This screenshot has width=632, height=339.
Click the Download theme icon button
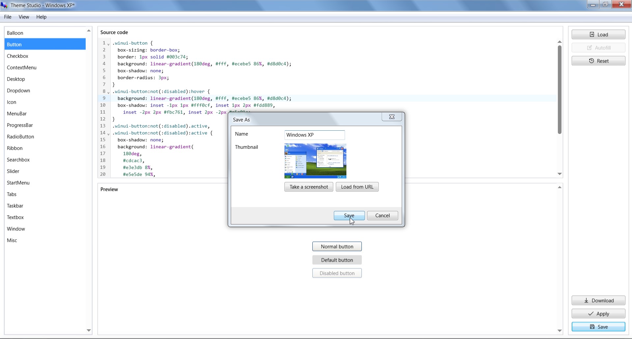[598, 300]
